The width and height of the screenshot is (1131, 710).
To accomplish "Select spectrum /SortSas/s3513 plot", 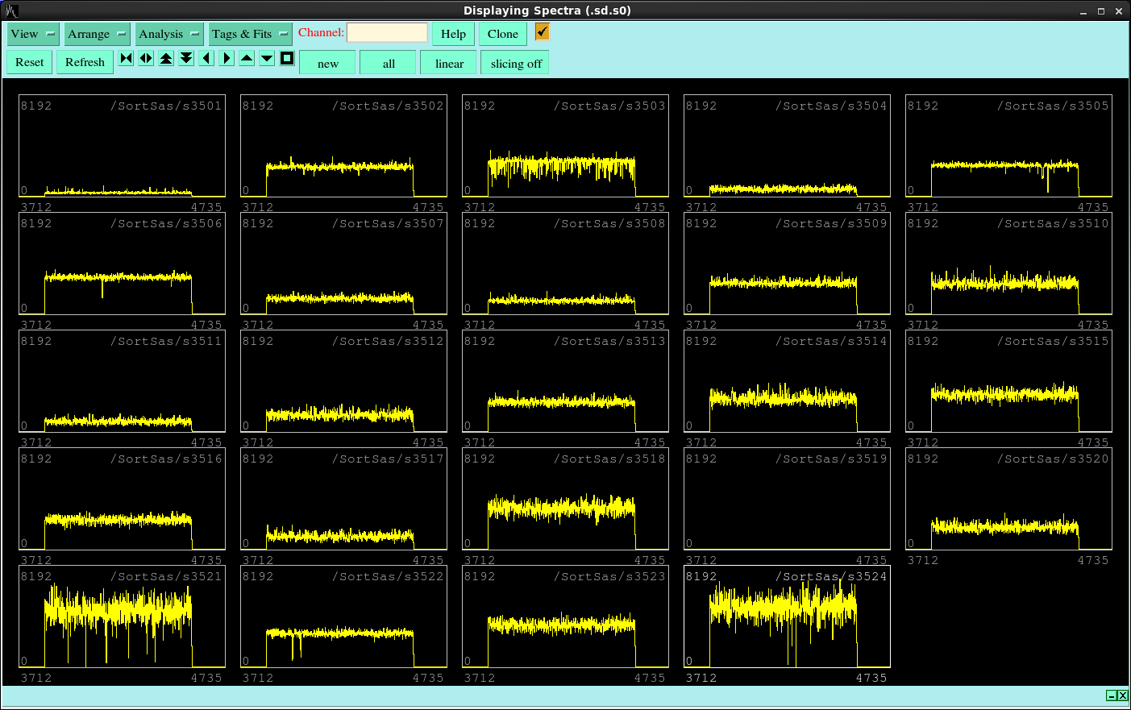I will [x=565, y=381].
